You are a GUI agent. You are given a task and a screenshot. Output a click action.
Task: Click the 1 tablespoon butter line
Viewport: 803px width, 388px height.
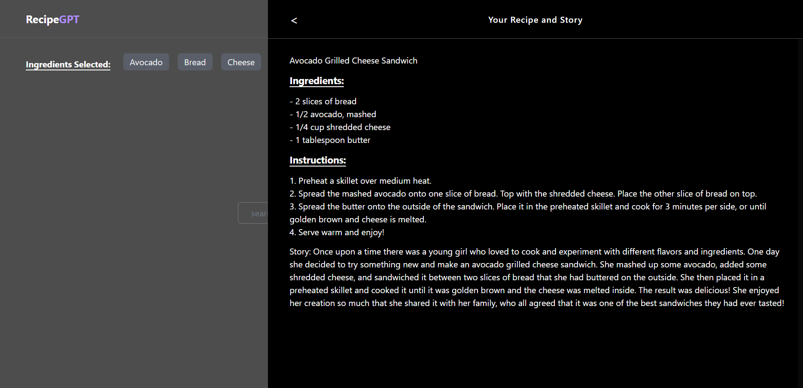click(x=330, y=140)
